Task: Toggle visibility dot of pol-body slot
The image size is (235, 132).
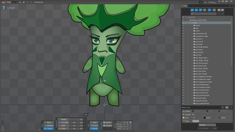Action: click(x=183, y=44)
